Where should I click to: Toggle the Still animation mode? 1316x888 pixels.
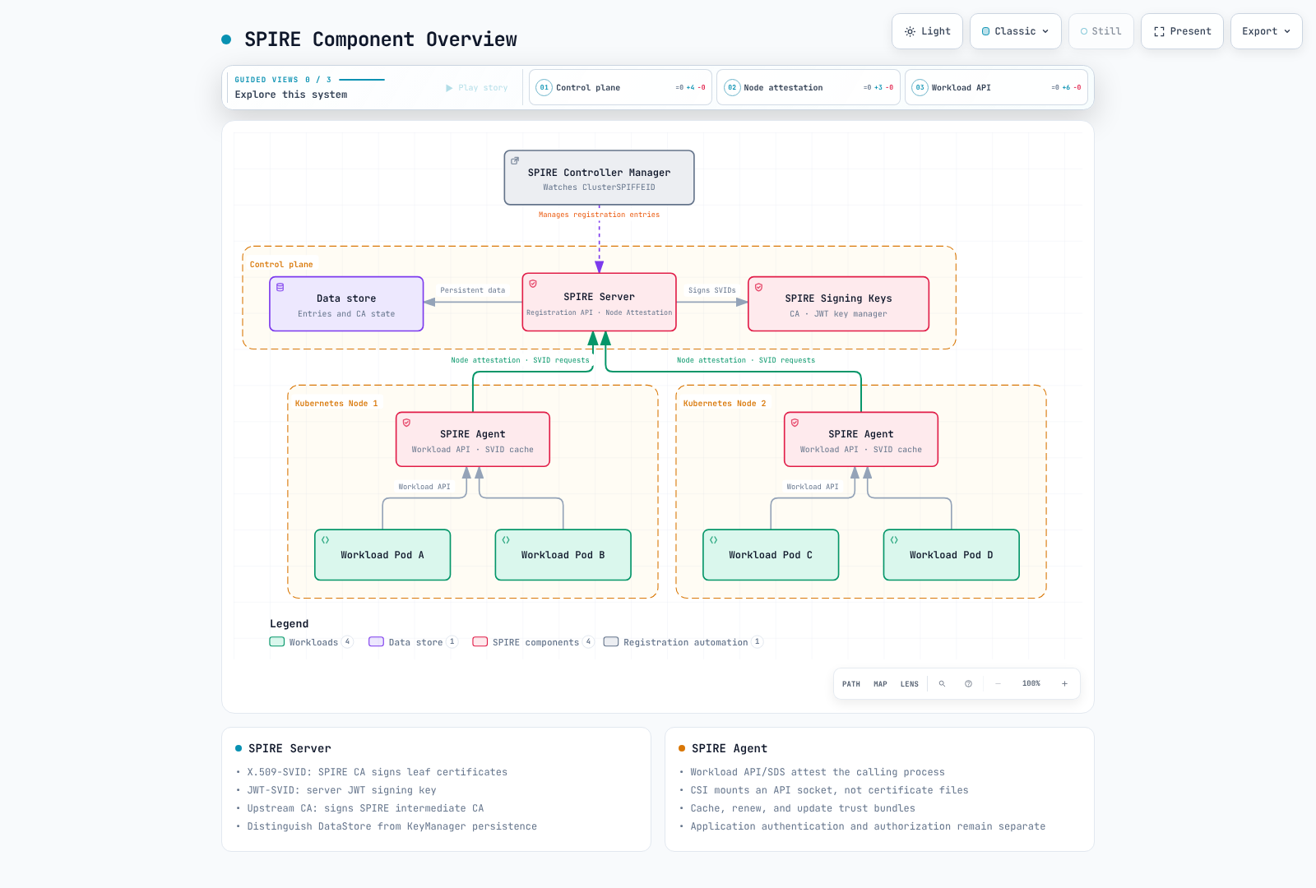1101,31
